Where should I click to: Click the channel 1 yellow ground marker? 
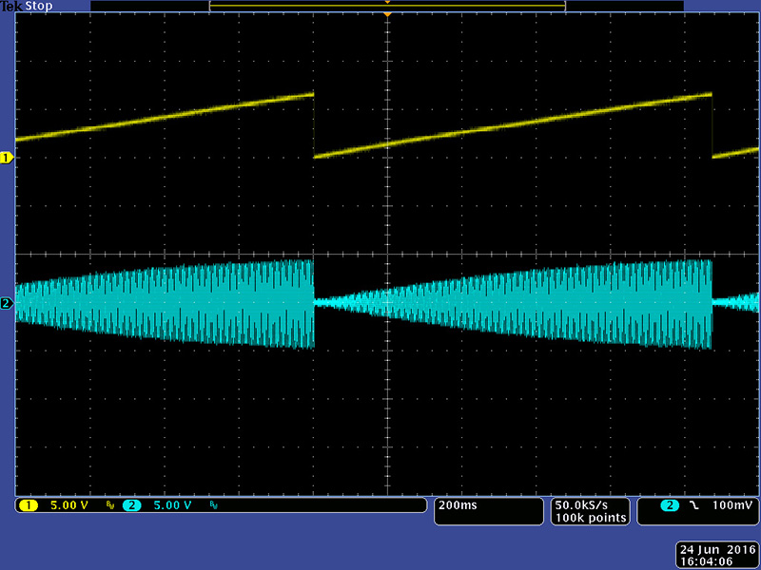click(x=7, y=157)
